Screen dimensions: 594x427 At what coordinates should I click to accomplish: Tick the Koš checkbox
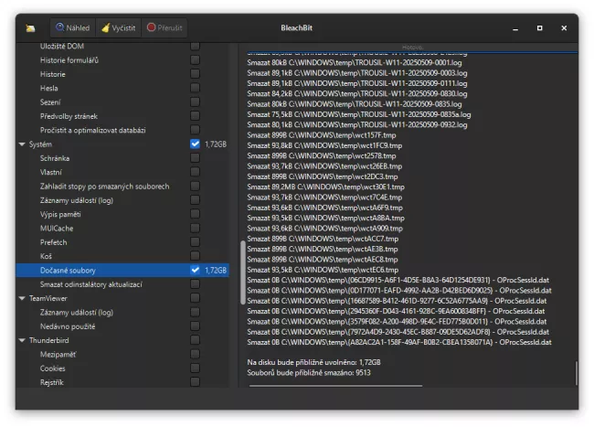(x=195, y=257)
